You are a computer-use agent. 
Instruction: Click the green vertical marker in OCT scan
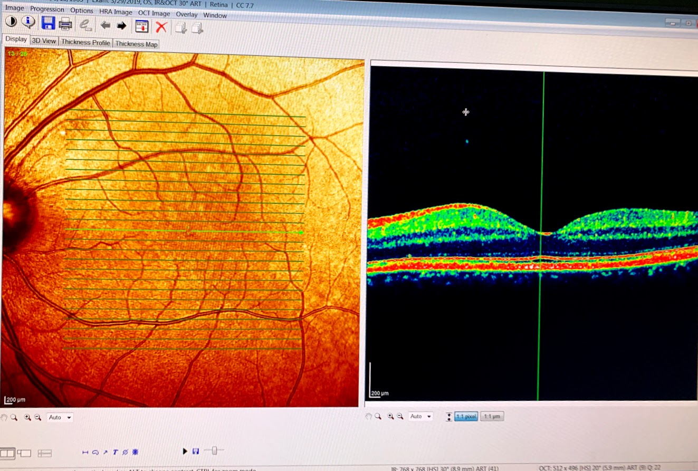coord(541,236)
